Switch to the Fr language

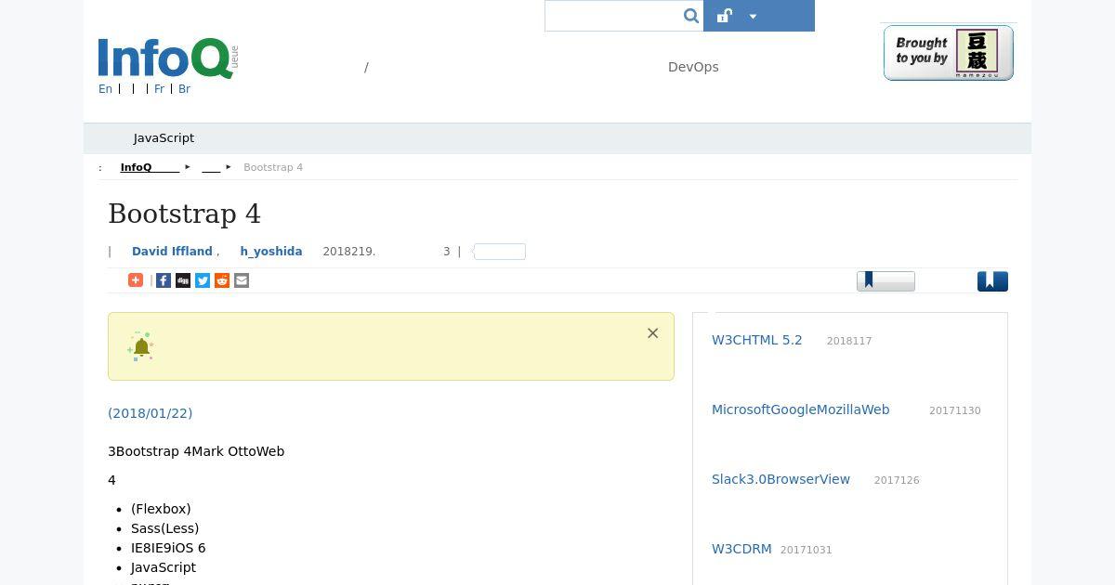[159, 89]
